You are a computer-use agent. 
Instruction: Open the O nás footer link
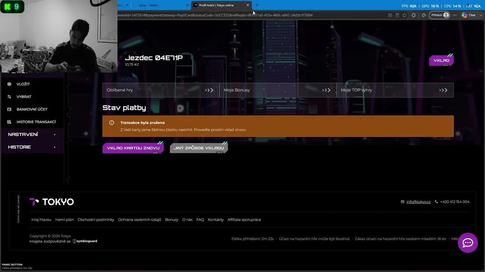coord(187,219)
